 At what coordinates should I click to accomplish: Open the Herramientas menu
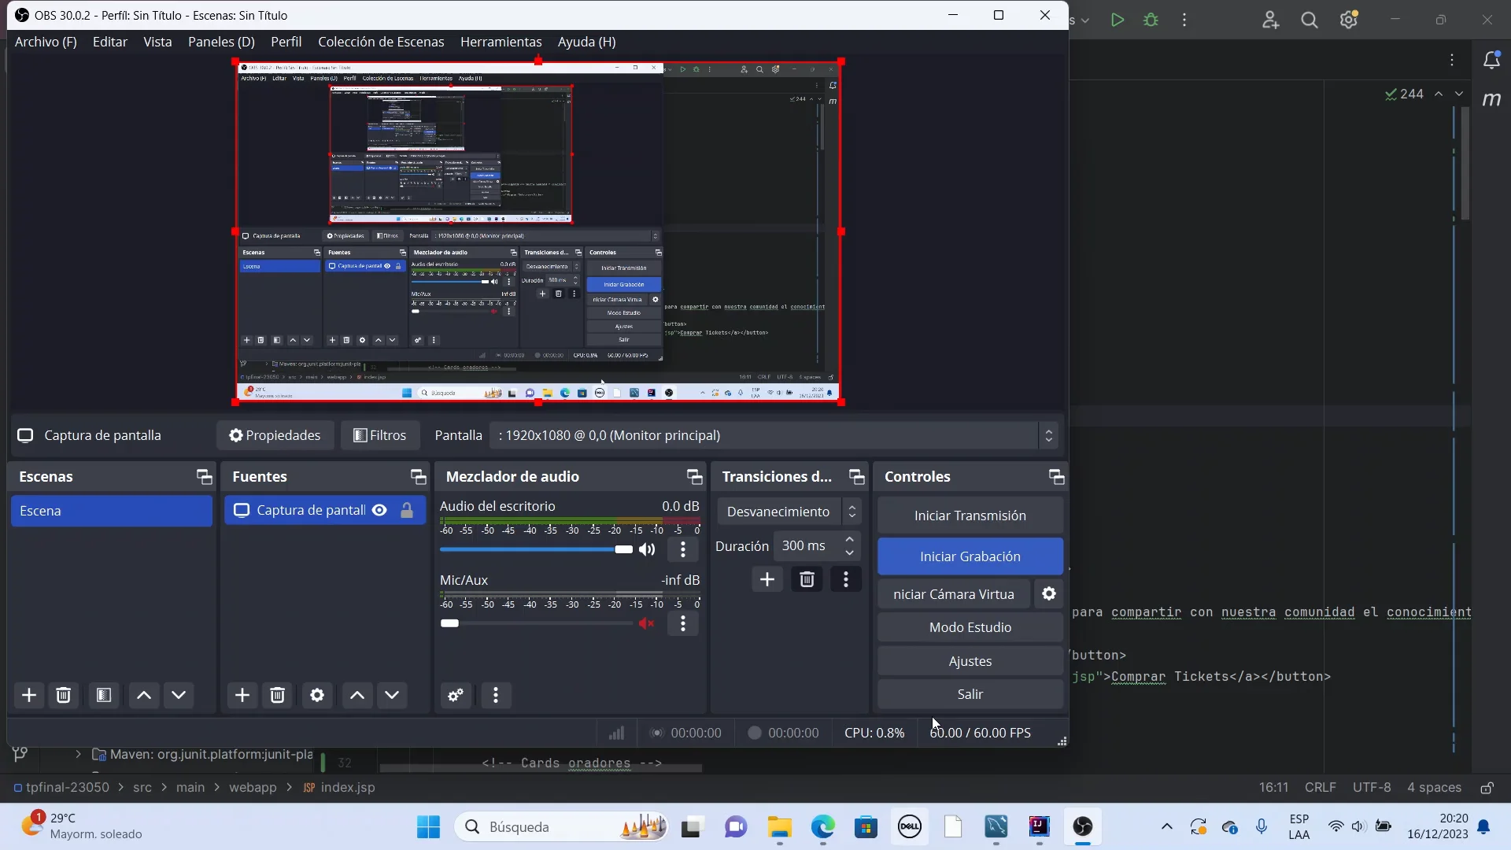(x=501, y=42)
